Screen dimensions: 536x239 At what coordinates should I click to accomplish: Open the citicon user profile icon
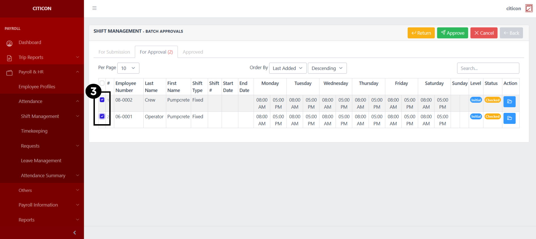(529, 8)
